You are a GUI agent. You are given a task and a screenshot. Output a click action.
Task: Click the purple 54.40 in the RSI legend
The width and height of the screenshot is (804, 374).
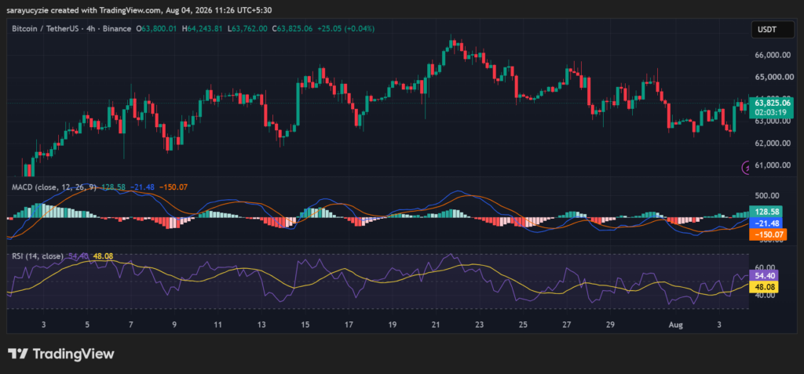pyautogui.click(x=79, y=256)
